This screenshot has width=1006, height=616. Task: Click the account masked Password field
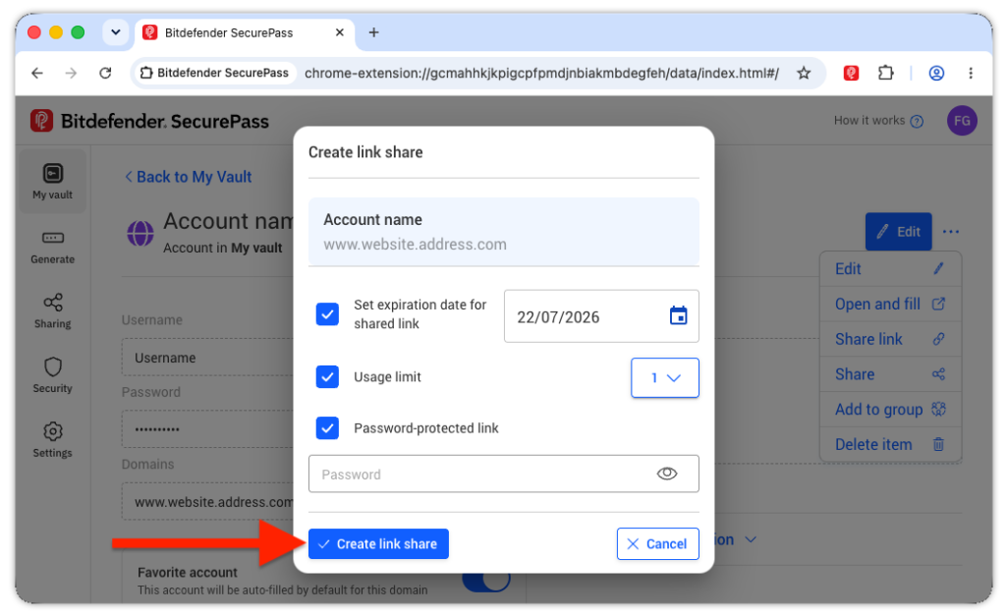coord(207,429)
